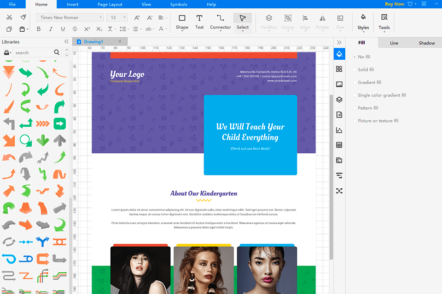
Task: Enable Pattern fill radio button
Action: click(368, 108)
